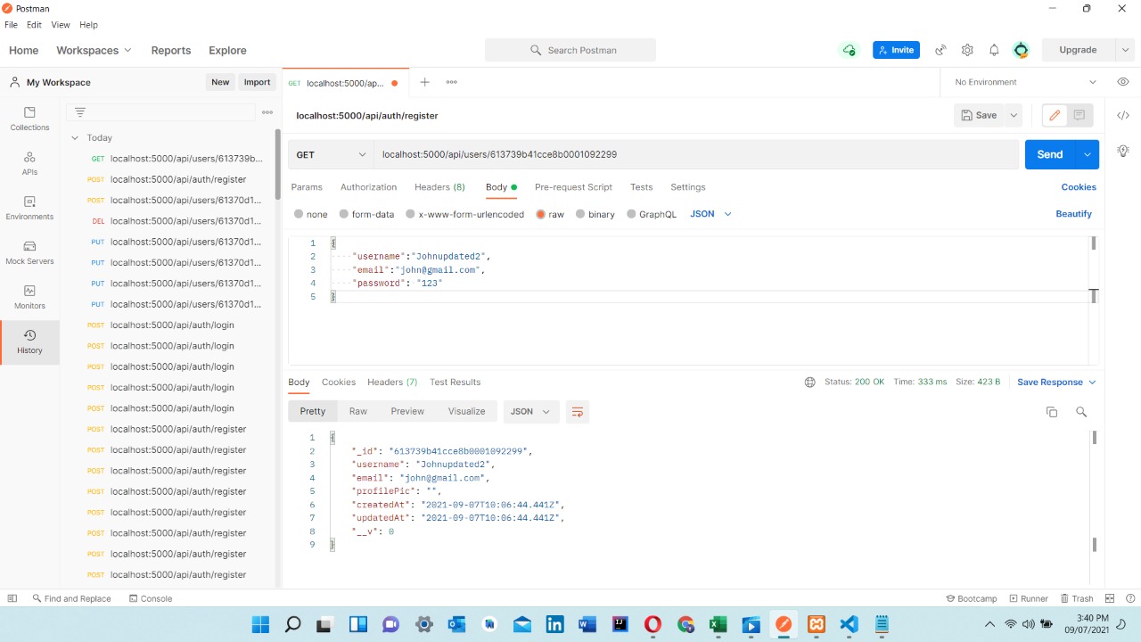
Task: Click the Import button
Action: click(257, 82)
